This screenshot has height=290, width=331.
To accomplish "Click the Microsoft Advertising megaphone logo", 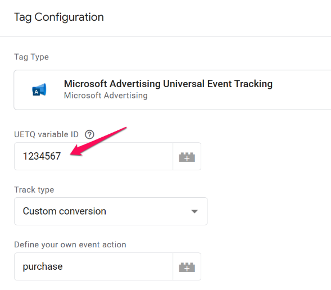I will coord(39,90).
